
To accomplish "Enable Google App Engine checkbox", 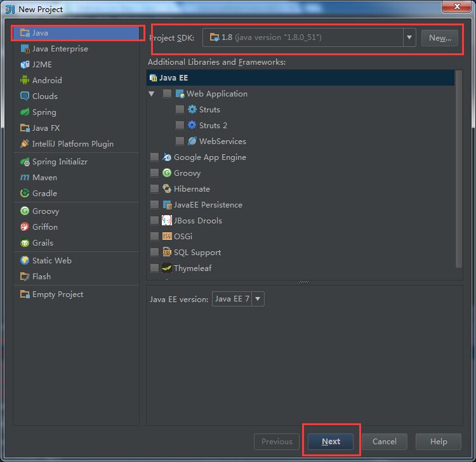I will pos(154,157).
